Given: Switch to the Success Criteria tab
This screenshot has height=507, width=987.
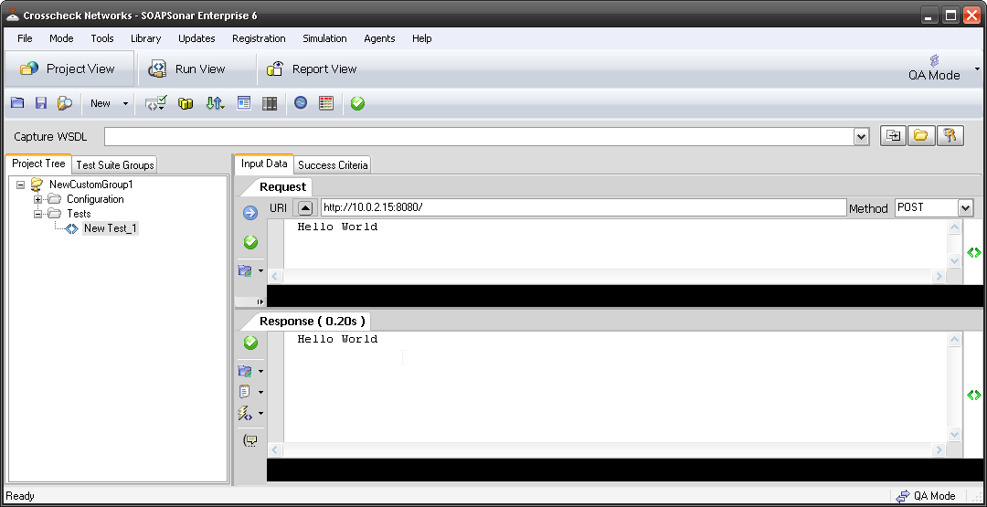Looking at the screenshot, I should 333,164.
